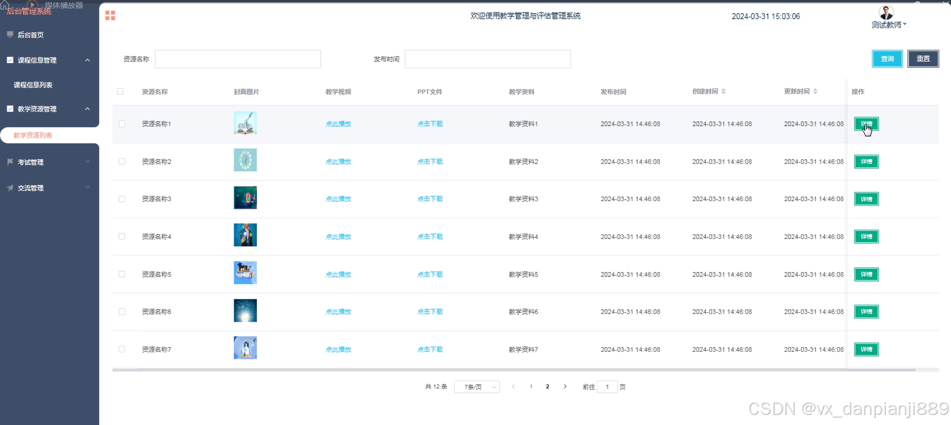
Task: Focus the 资源名称 search field
Action: pyautogui.click(x=238, y=59)
